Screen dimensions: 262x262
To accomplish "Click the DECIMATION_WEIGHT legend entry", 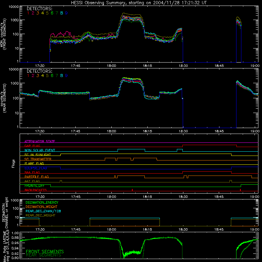I will [42, 207].
